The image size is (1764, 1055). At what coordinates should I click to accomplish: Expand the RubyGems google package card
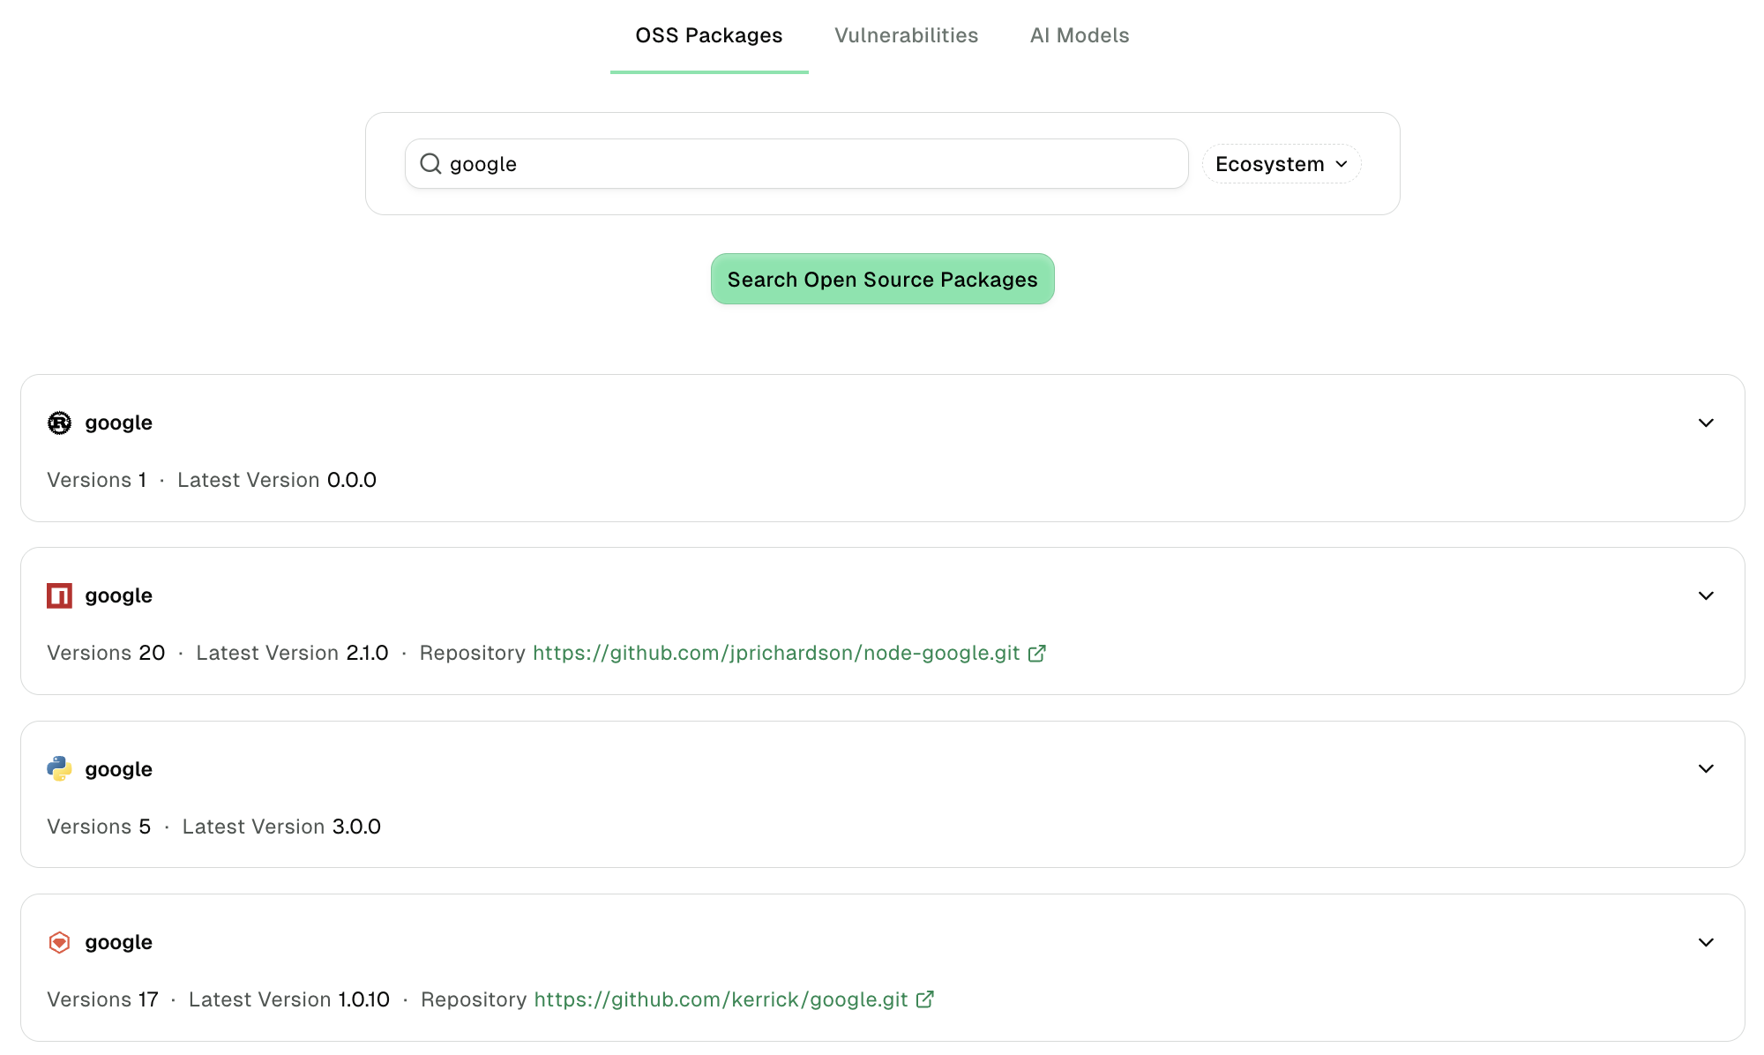1706,942
